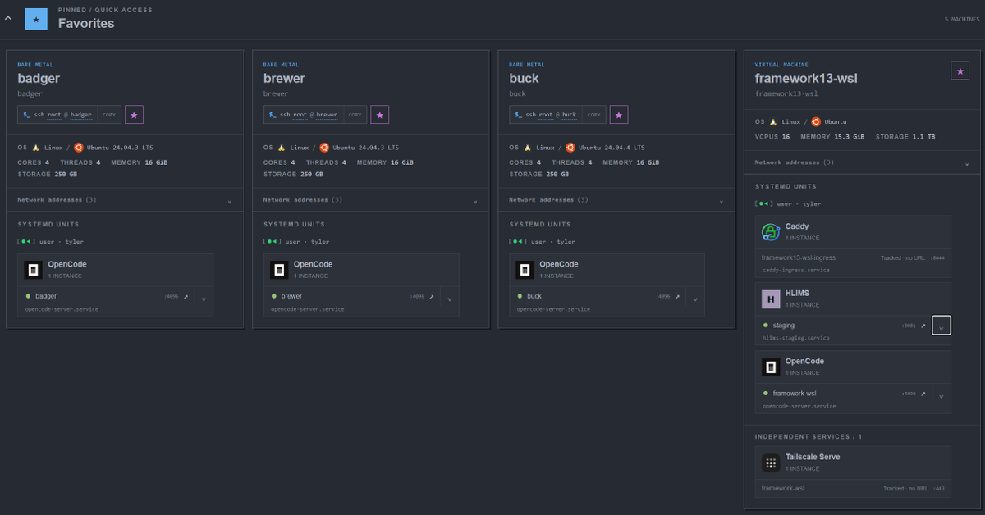This screenshot has height=515, width=985.
Task: Expand Network addresses on the badger card
Action: click(125, 200)
